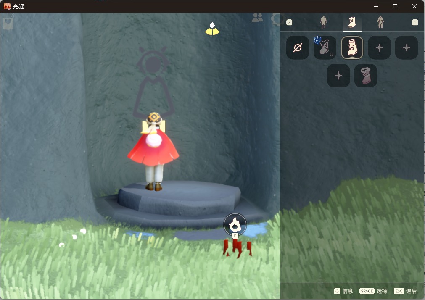Click the F key prompt under flame
This screenshot has height=300, width=425.
[x=235, y=236]
